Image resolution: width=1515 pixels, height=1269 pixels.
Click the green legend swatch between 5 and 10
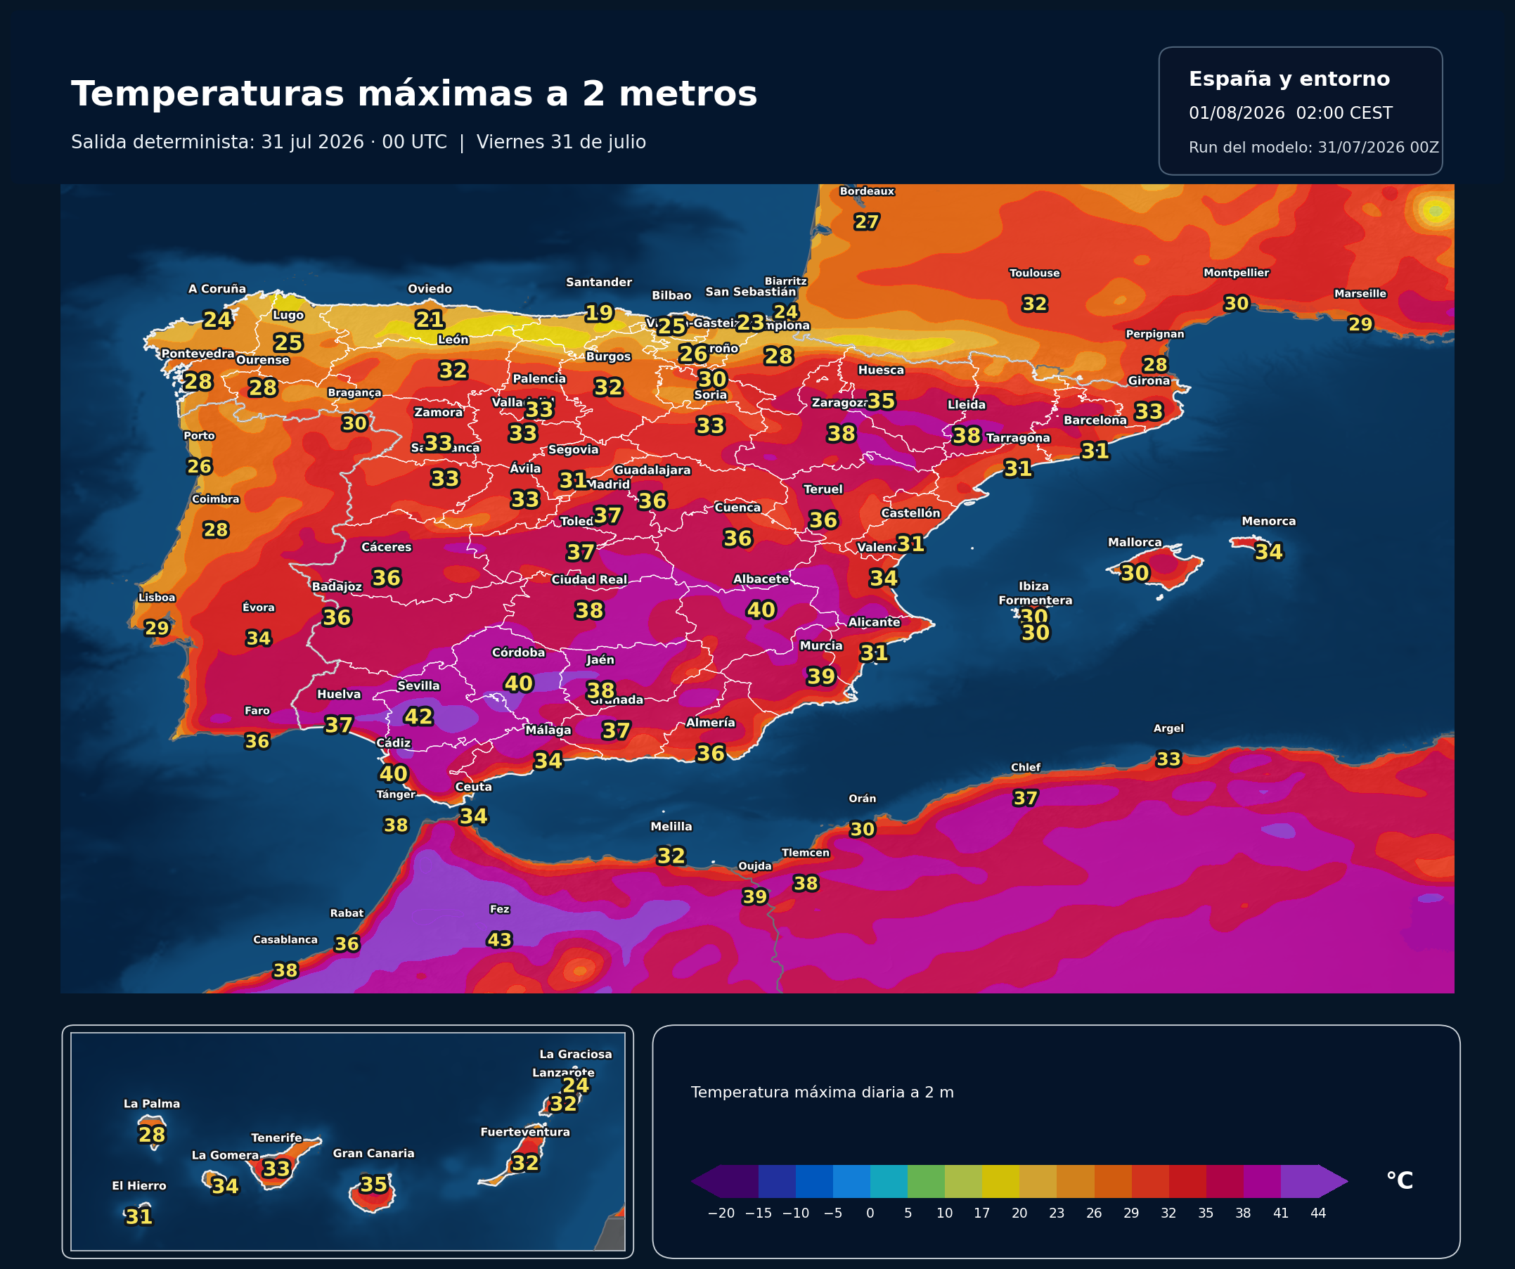click(x=927, y=1181)
